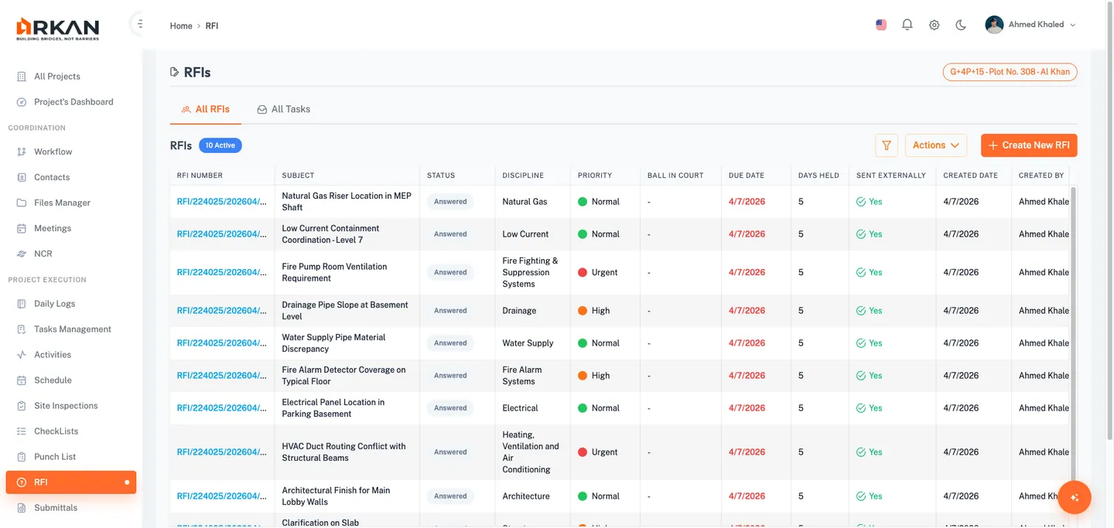Image resolution: width=1114 pixels, height=528 pixels.
Task: Collapse the sidebar with the chevron control
Action: click(x=138, y=22)
